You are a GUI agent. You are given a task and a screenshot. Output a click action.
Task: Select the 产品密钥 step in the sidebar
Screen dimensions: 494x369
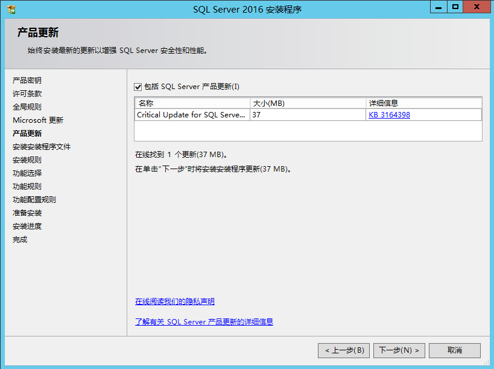click(x=27, y=81)
